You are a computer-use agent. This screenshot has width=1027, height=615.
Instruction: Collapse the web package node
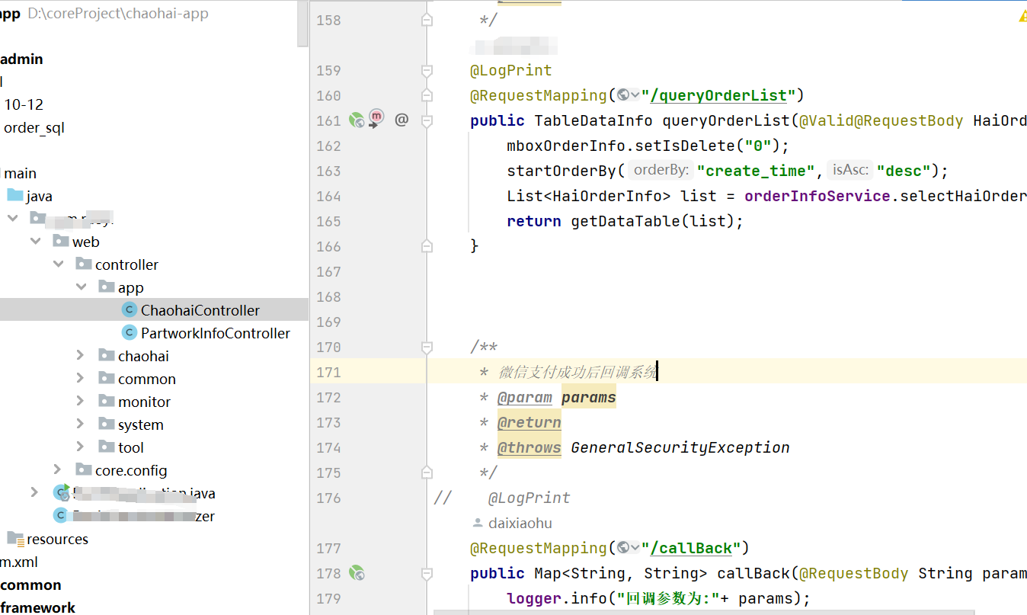[x=35, y=242]
